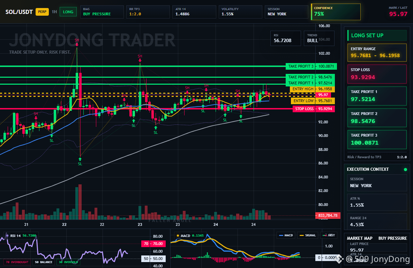Screen dimensions: 413x268
Task: Click the Confidence 75% card
Action: (336, 12)
